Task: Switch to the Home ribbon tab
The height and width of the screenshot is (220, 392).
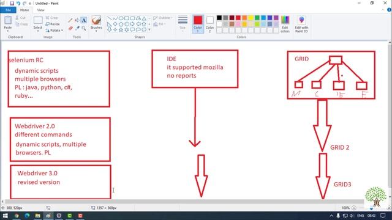Action: click(x=24, y=10)
